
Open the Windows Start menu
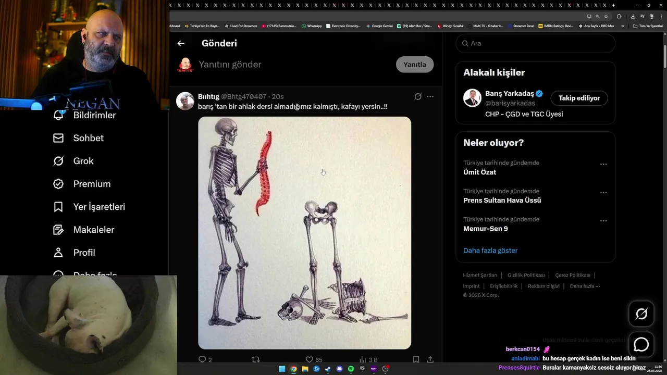pyautogui.click(x=282, y=369)
